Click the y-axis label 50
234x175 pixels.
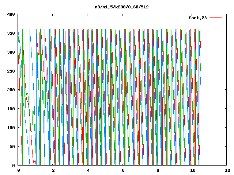[x=12, y=147]
